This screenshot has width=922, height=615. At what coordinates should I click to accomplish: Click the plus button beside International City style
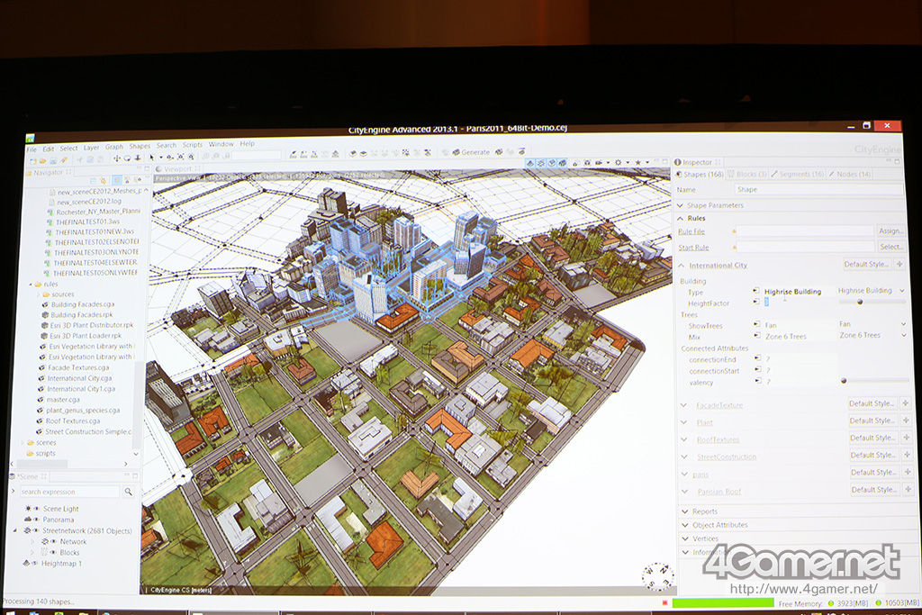coord(899,265)
